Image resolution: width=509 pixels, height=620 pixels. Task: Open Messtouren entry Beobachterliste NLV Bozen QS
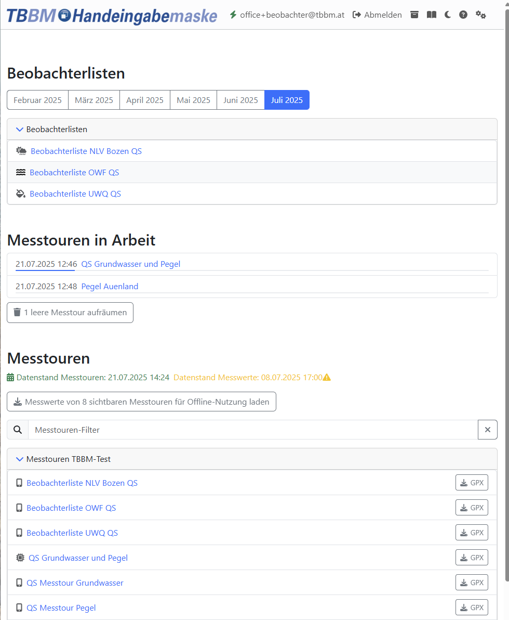(82, 483)
